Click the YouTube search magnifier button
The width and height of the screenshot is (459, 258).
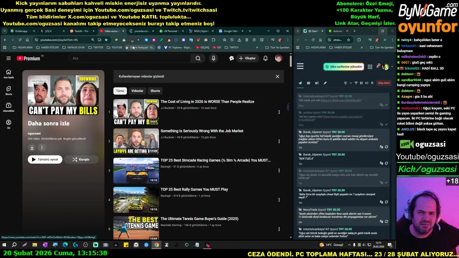(x=198, y=58)
